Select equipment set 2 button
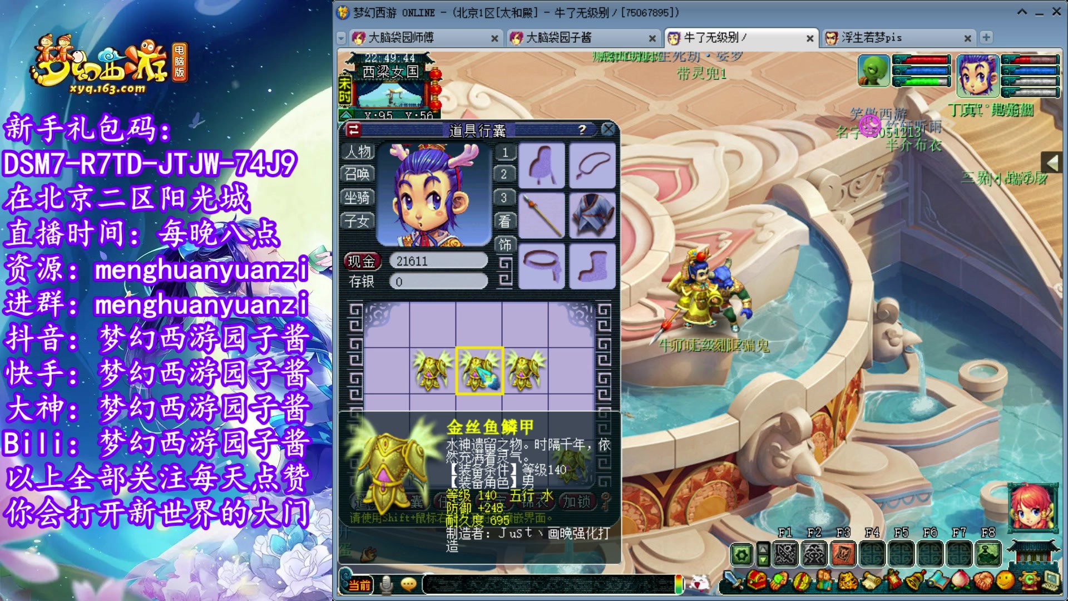 (505, 174)
